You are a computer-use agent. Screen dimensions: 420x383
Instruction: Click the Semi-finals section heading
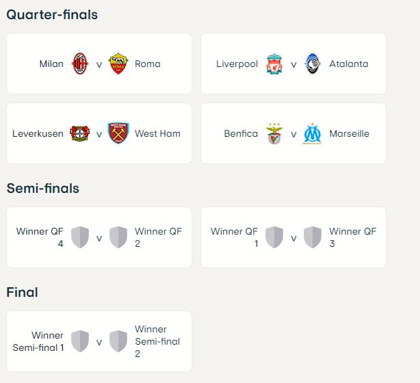tap(43, 188)
